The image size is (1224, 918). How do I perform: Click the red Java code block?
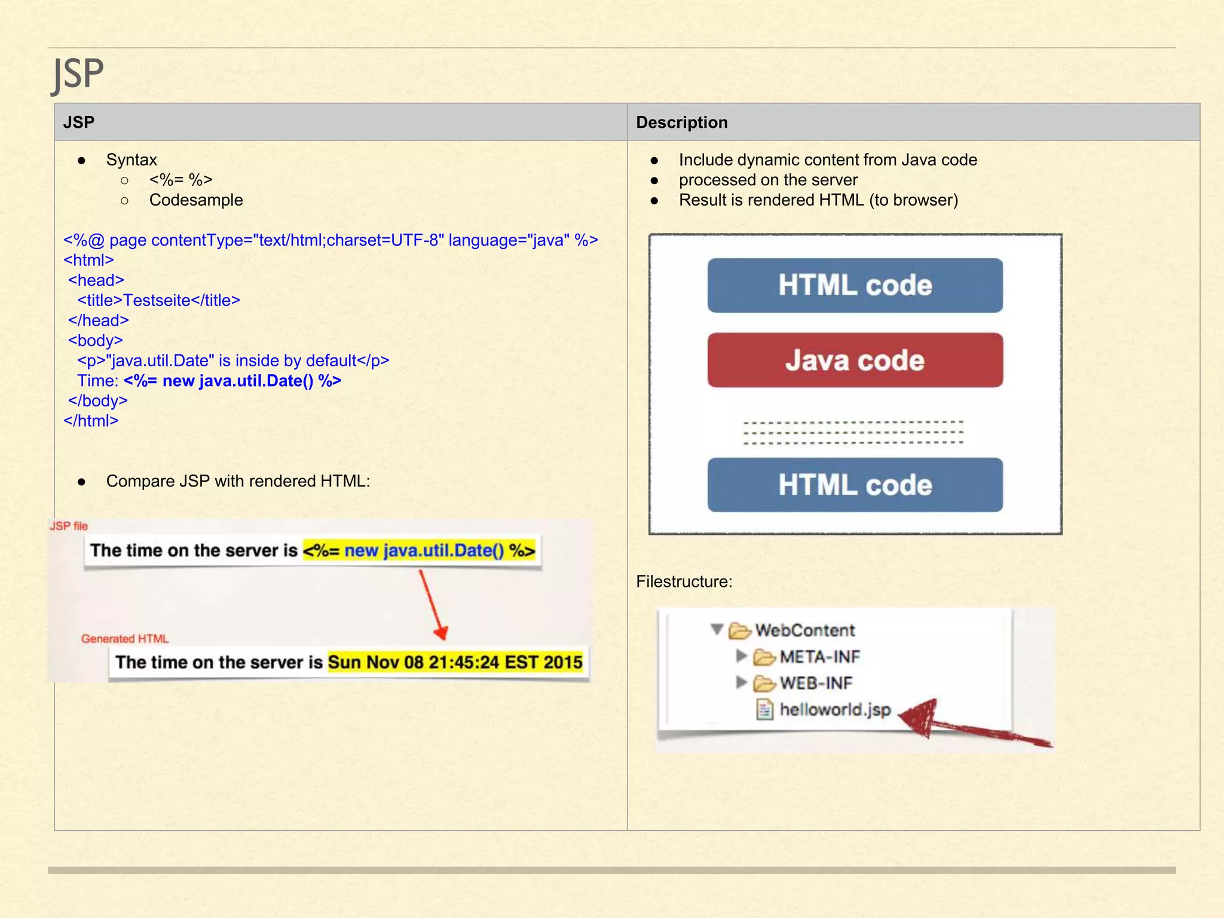click(x=855, y=360)
